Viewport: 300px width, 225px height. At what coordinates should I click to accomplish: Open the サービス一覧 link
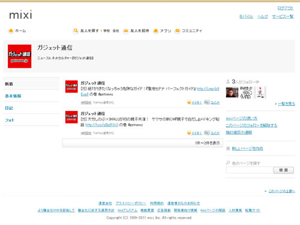283,16
